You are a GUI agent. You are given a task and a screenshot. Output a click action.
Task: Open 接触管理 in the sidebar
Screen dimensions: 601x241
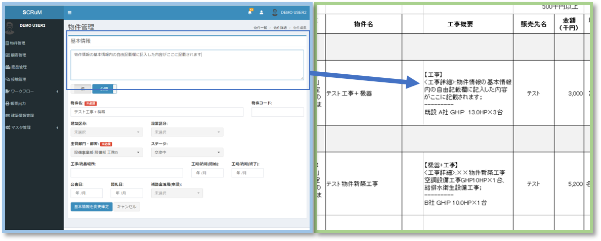tap(16, 79)
